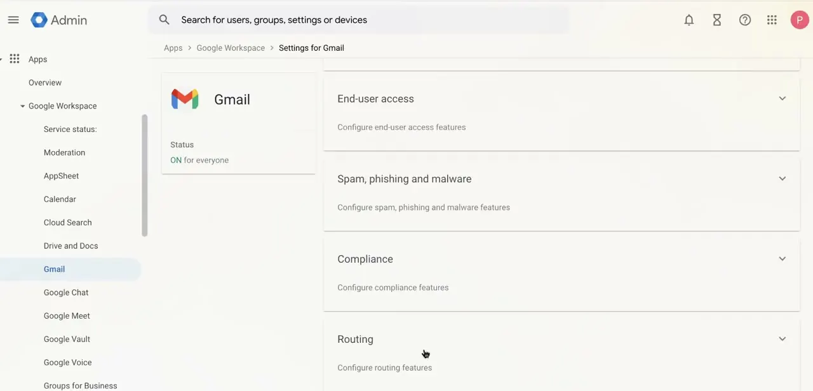Viewport: 813px width, 391px height.
Task: Select Google Workspace in the sidebar
Action: [62, 106]
